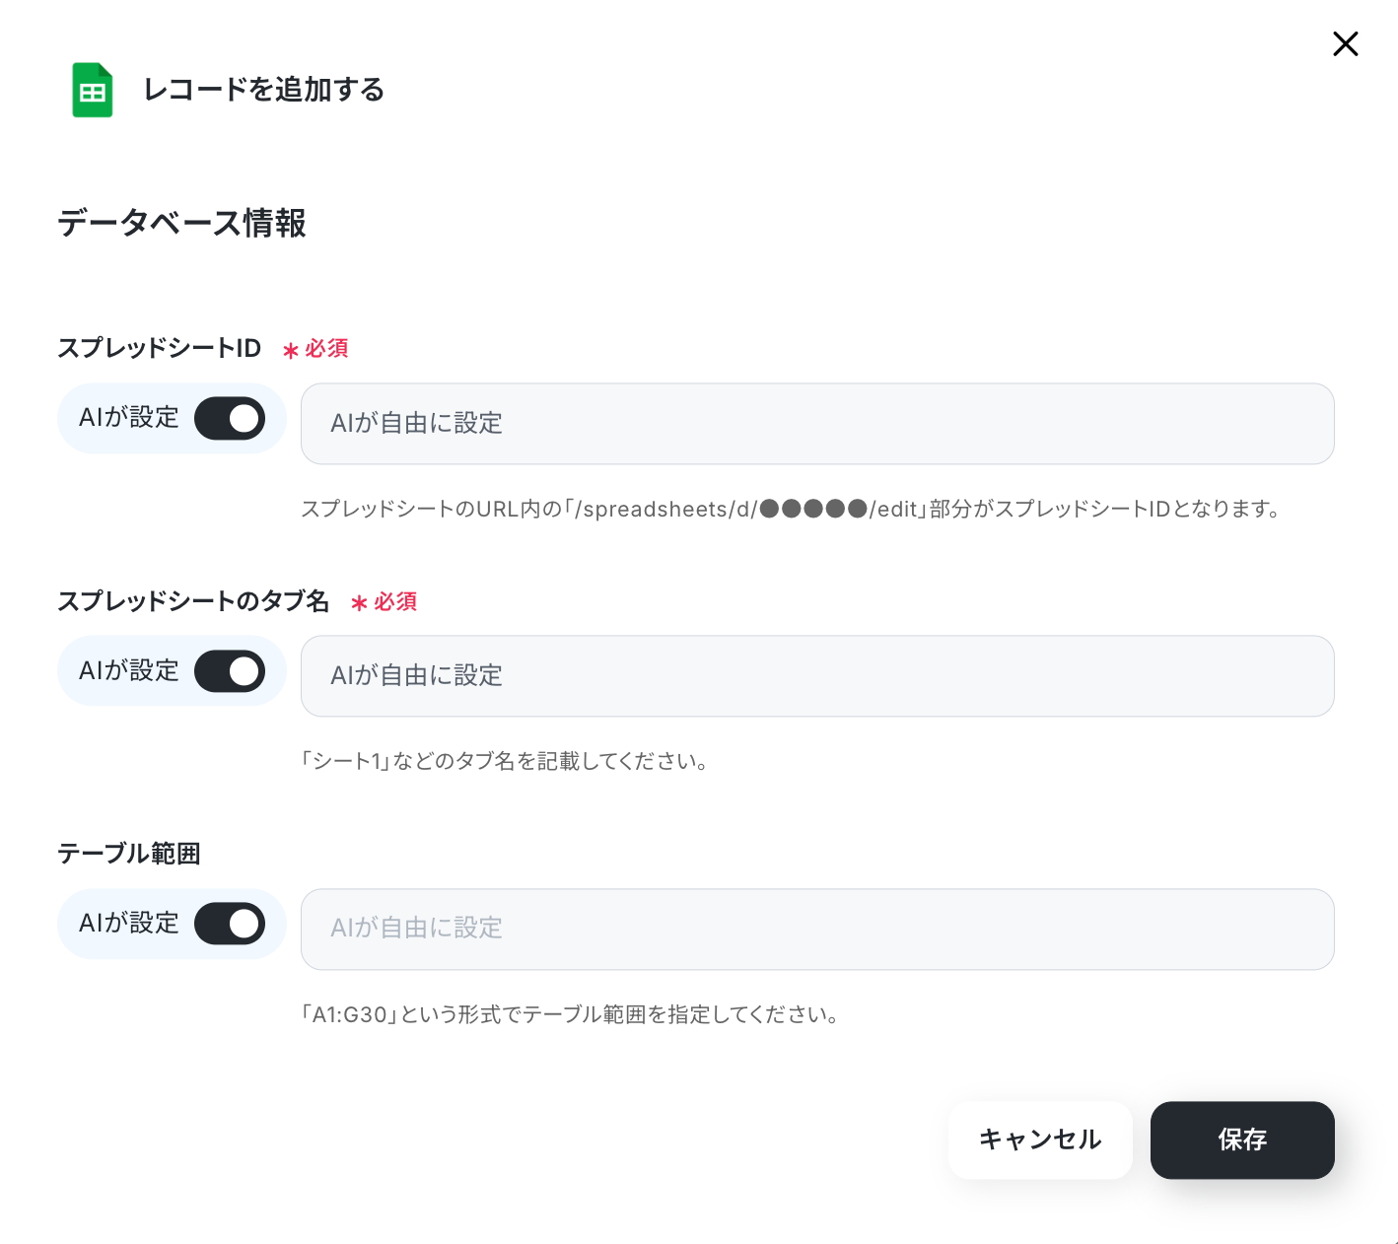Click the スプレッドシートID field label

coord(159,348)
